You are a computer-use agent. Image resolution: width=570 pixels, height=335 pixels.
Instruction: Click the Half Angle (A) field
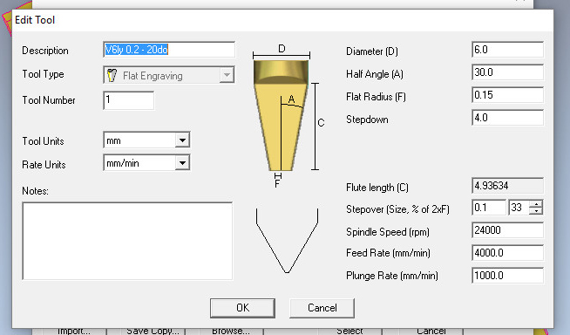[507, 72]
